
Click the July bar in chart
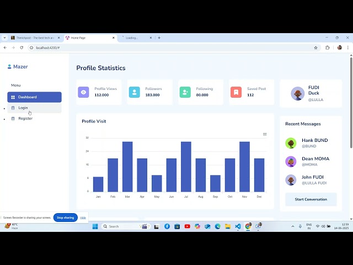[186, 167]
